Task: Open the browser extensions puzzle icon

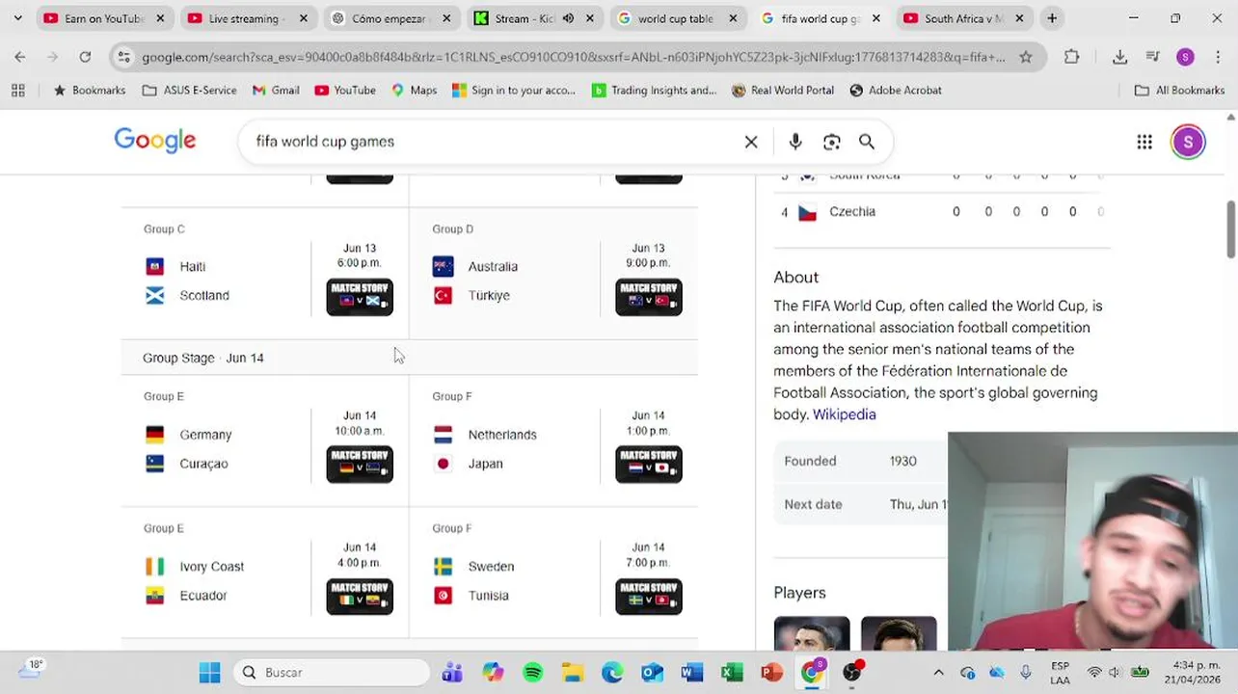Action: point(1072,57)
